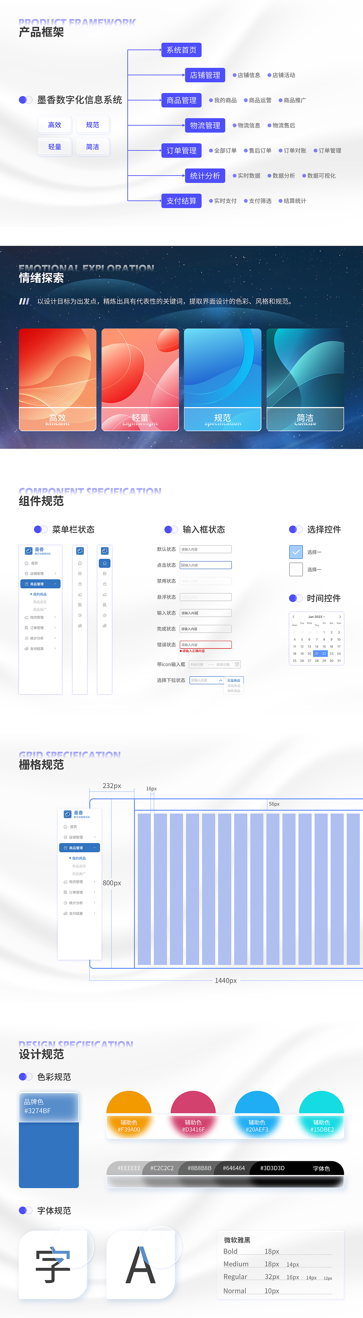This screenshot has height=1318, width=363.
Task: Expand 统计分析 chevron in the component menu
Action: (55, 638)
